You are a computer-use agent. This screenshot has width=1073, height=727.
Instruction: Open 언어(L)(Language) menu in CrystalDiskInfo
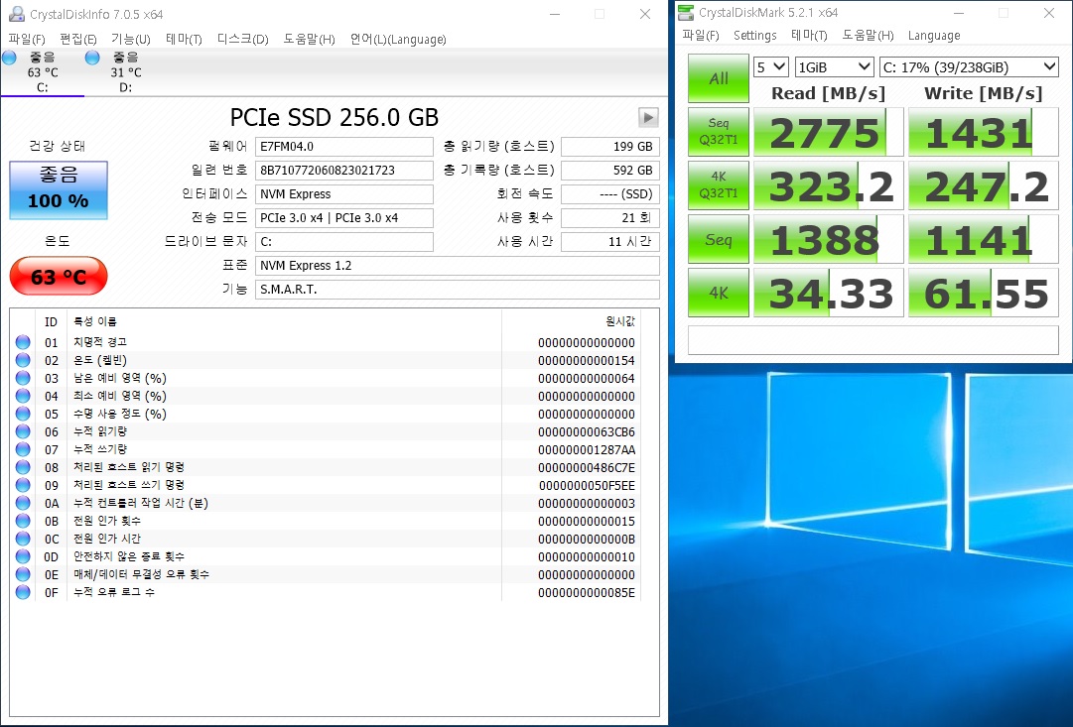tap(398, 39)
